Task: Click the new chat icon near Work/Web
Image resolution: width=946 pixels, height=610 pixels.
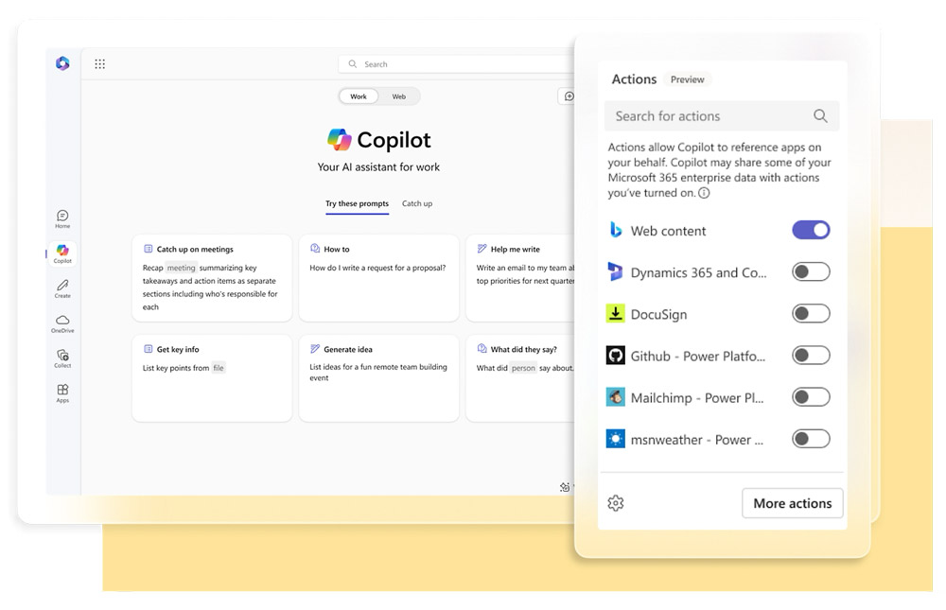Action: 568,96
